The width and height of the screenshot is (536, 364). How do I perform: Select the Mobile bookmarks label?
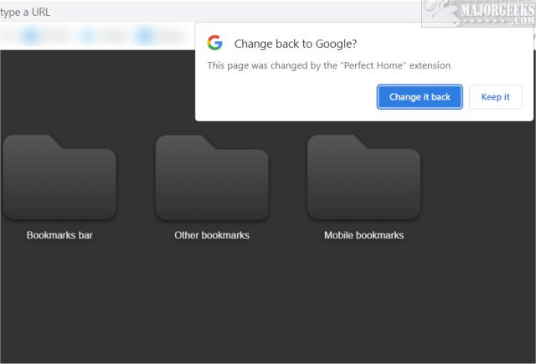364,235
